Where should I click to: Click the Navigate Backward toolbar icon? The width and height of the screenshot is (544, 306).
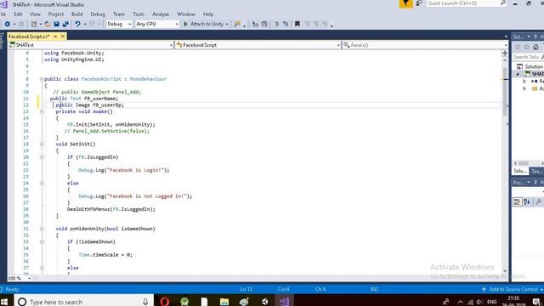(x=7, y=24)
